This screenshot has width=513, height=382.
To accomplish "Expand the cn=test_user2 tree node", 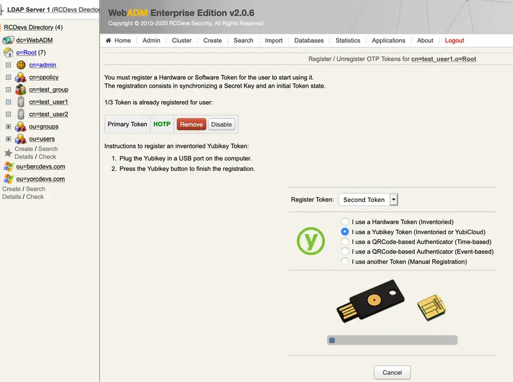I will click(x=8, y=115).
